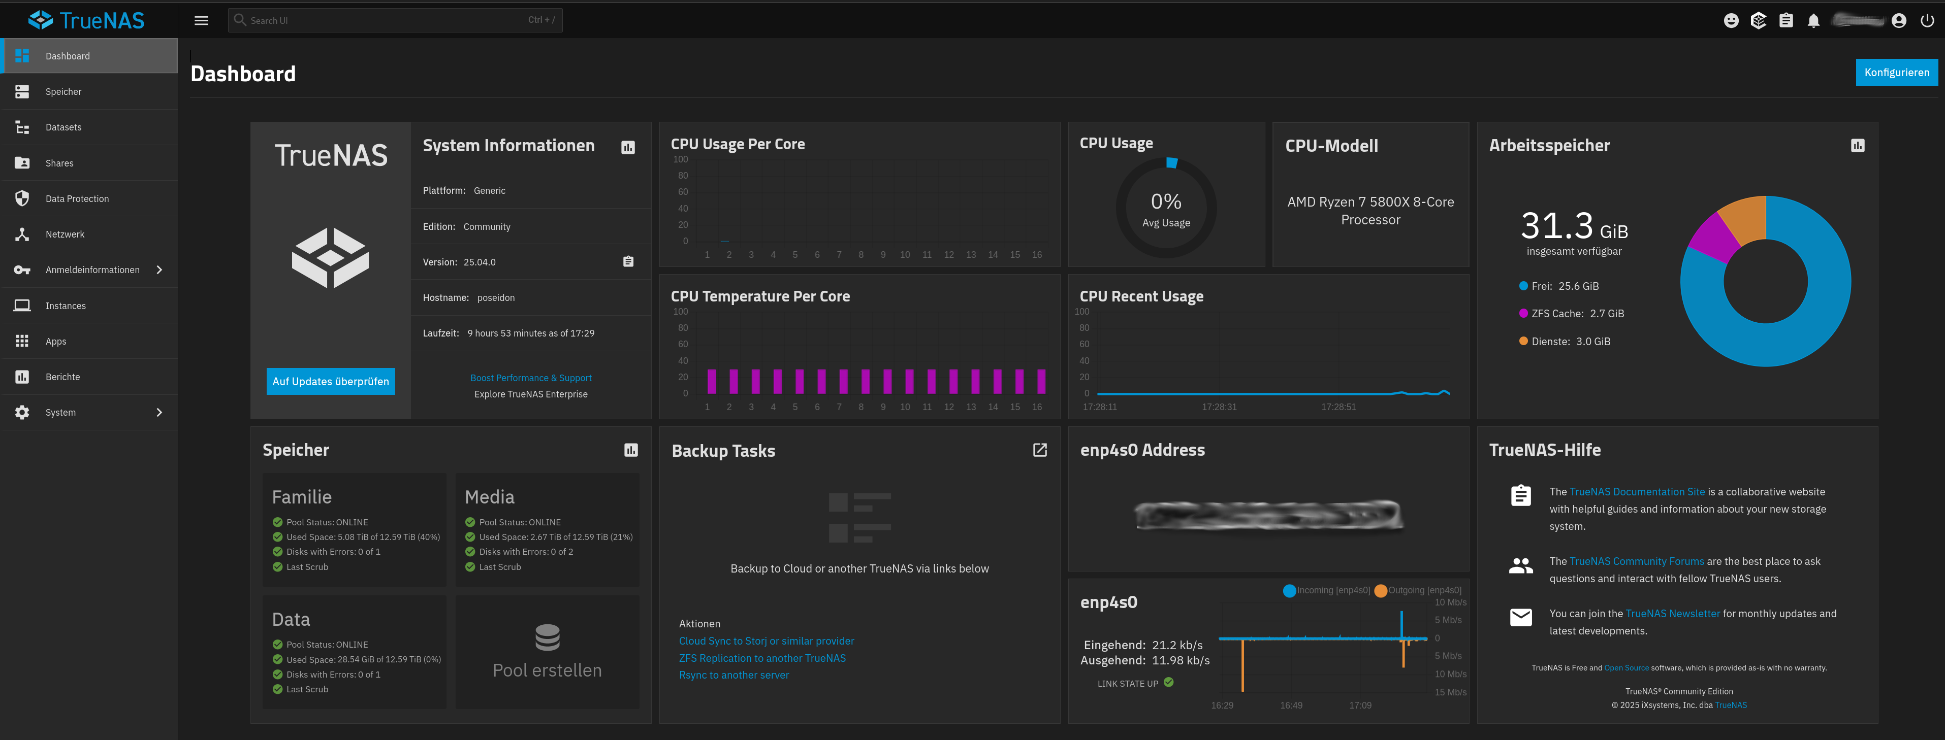This screenshot has height=740, width=1945.
Task: Open Cloud Sync to Storj link
Action: (x=767, y=641)
